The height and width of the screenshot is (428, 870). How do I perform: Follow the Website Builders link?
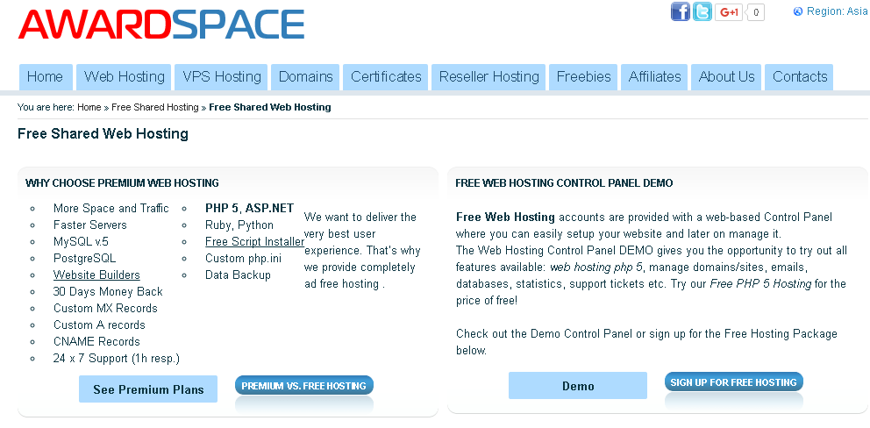(x=96, y=275)
